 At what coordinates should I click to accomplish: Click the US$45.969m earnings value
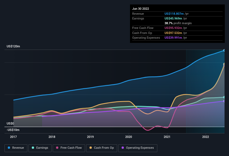(x=173, y=18)
